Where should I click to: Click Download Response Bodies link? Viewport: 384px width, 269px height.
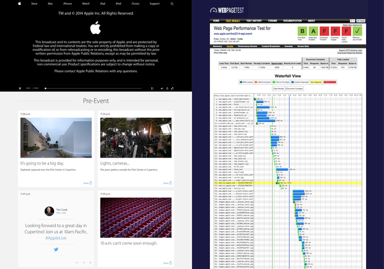[x=350, y=53]
